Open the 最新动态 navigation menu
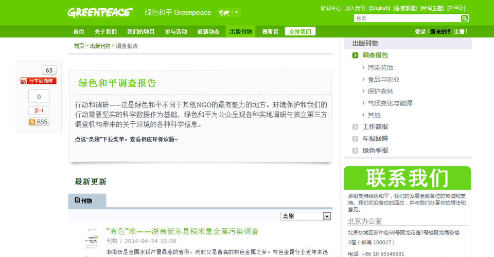The image size is (494, 257). coord(208,31)
